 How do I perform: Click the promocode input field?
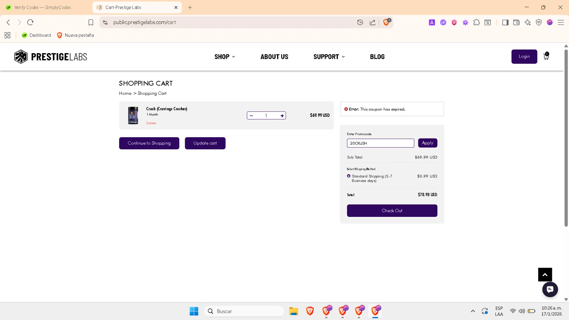380,143
